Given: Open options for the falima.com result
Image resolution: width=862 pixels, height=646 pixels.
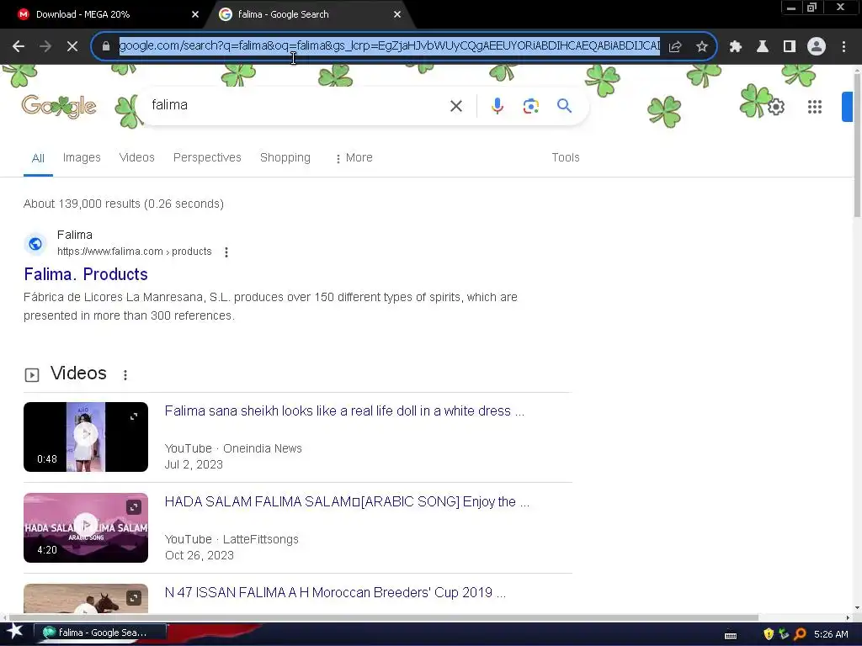Looking at the screenshot, I should click(226, 252).
